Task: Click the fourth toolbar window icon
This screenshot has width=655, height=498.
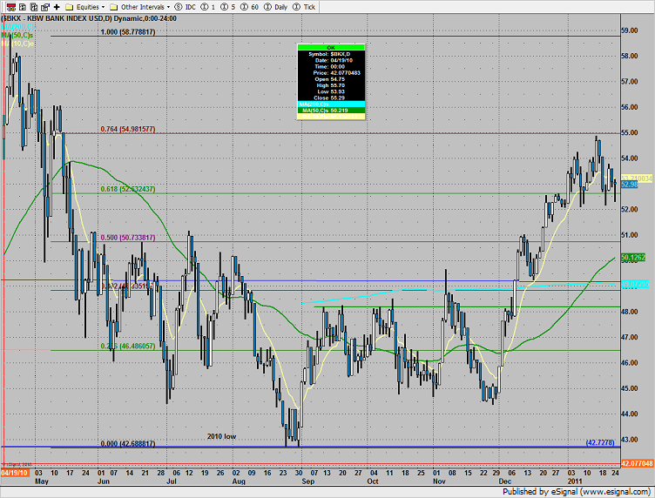Action: 44,5
